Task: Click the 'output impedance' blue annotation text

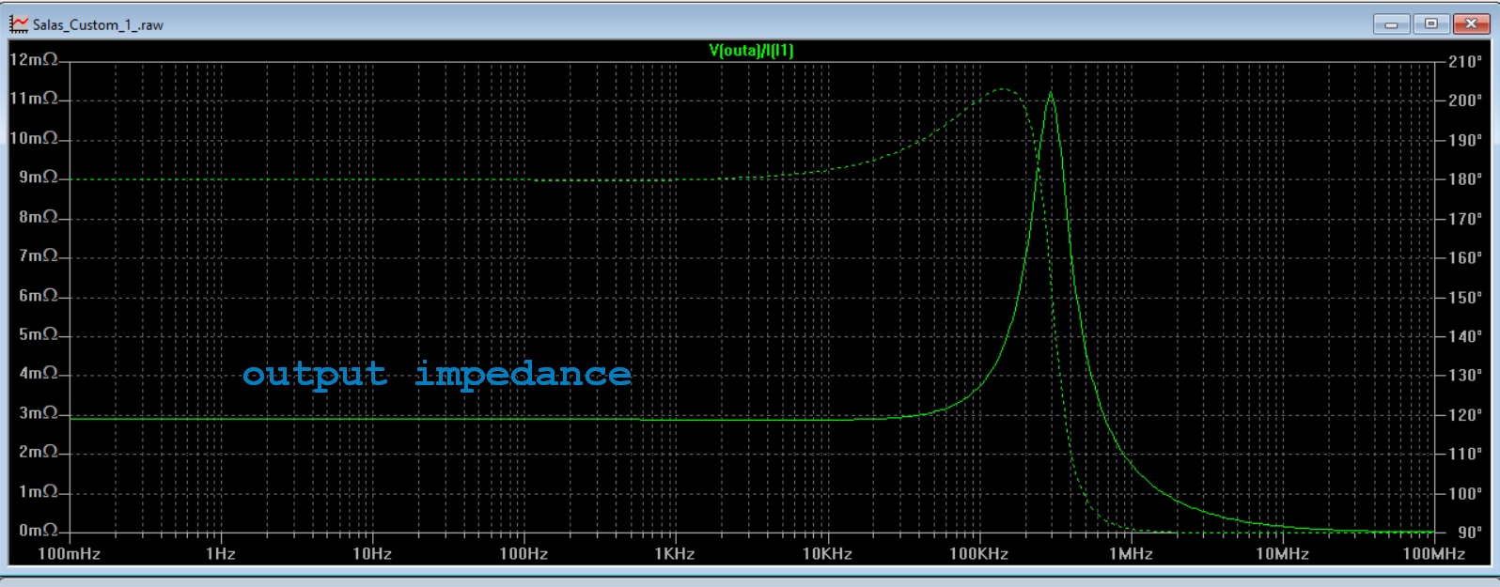Action: 437,374
